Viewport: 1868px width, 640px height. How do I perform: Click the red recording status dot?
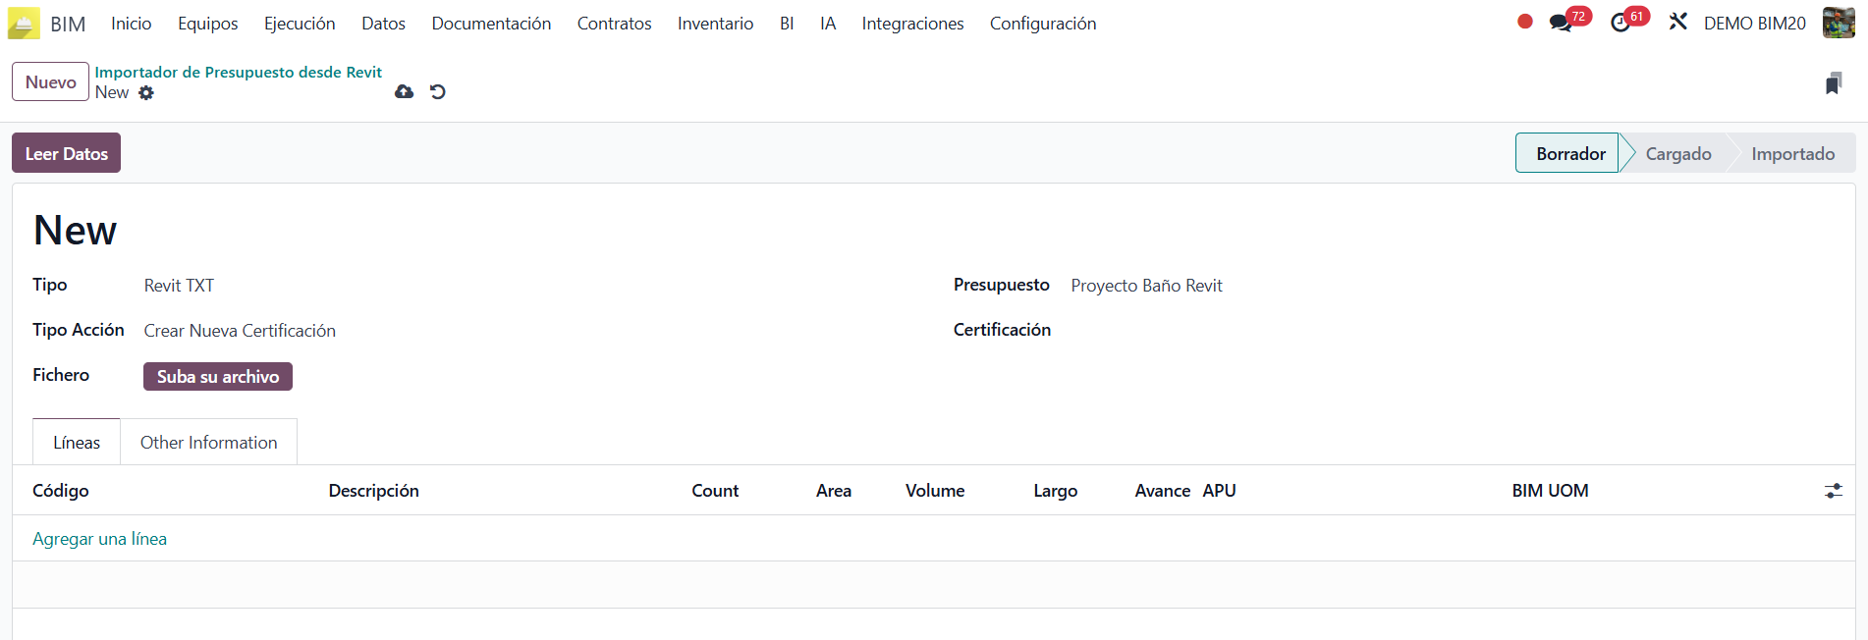point(1524,22)
